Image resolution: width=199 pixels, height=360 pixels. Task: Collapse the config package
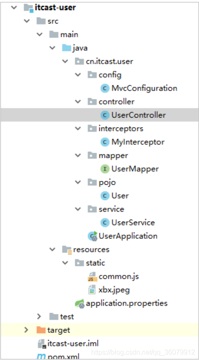pos(78,75)
